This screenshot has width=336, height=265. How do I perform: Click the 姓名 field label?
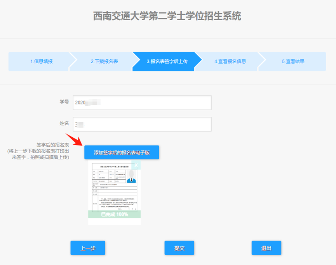click(64, 123)
